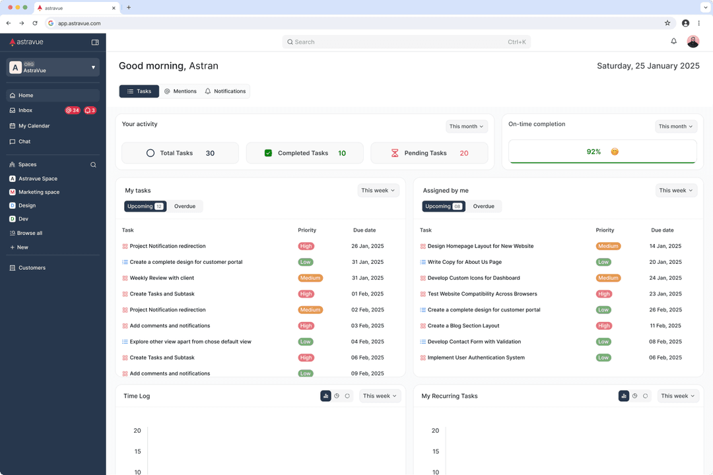Switch to the Notifications tab
The image size is (713, 475).
point(226,91)
